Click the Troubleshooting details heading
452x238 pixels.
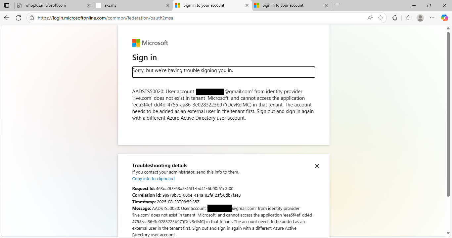tap(160, 166)
